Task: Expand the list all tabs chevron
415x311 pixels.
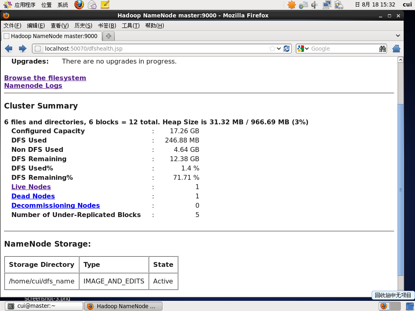Action: point(398,36)
